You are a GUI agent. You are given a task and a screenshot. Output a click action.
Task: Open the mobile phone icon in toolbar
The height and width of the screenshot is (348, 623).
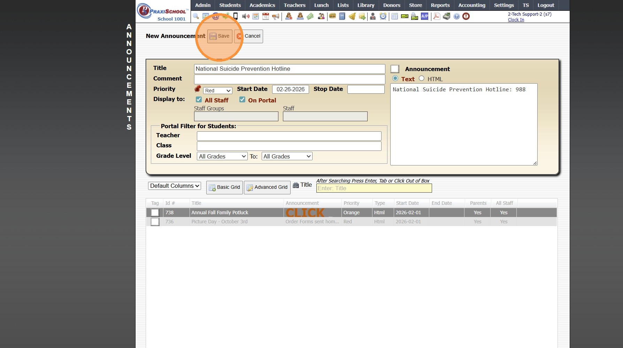(x=236, y=16)
